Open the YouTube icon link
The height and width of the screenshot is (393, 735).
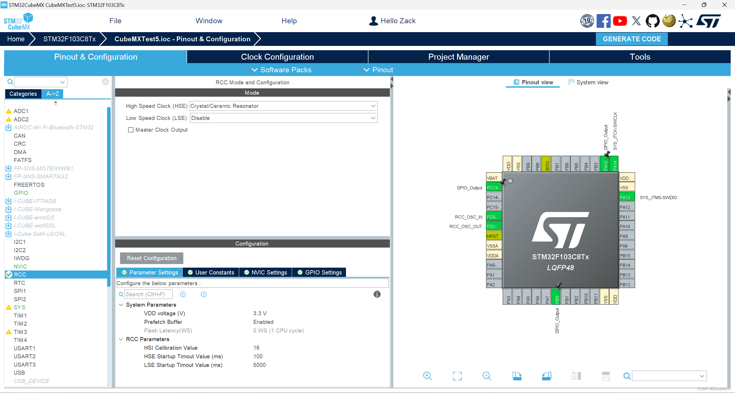620,21
